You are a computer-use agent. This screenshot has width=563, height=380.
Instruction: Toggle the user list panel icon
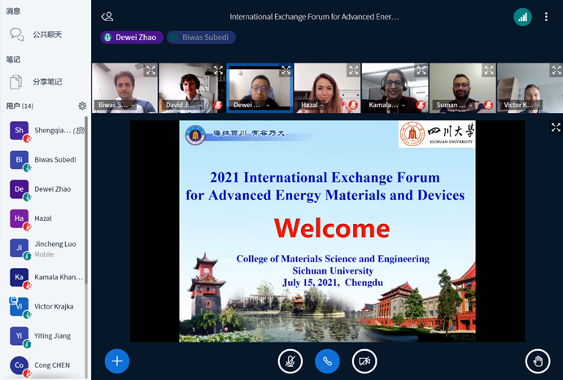click(107, 16)
